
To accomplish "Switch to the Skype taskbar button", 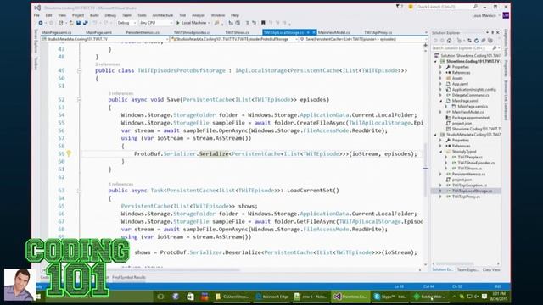I will click(x=390, y=297).
